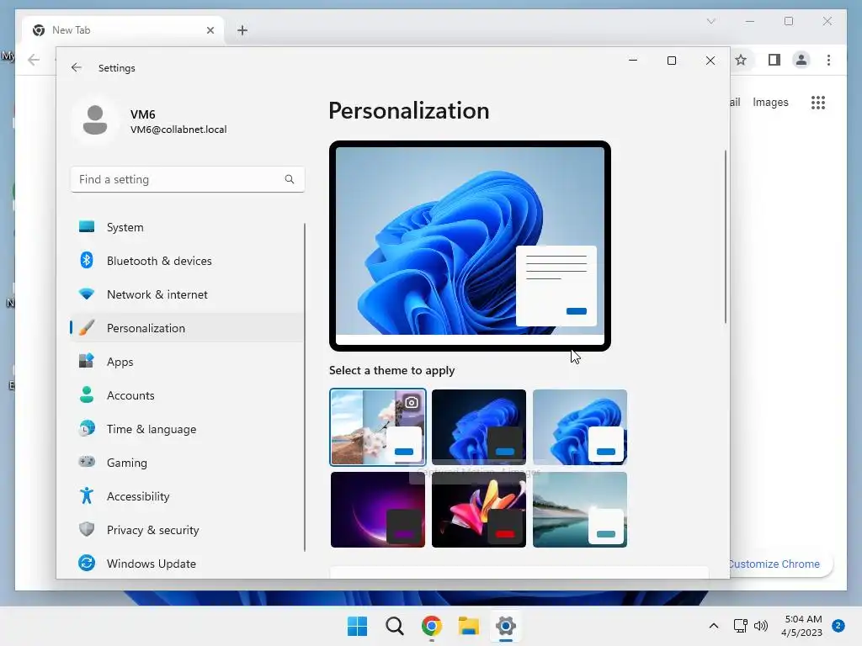This screenshot has height=646, width=862.
Task: Click the VM6 account name
Action: [143, 114]
